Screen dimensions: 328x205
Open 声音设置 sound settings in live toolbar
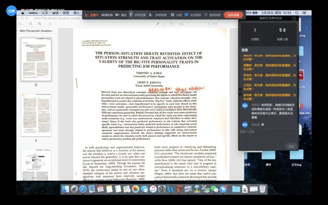click(x=138, y=15)
